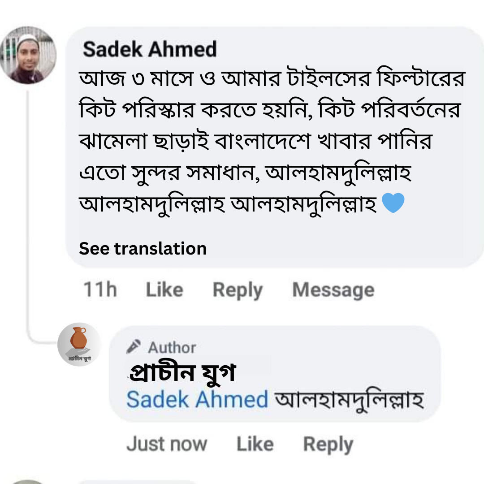Reply to Sadek Ahmed's comment
Viewport: 484px width, 484px height.
[237, 290]
